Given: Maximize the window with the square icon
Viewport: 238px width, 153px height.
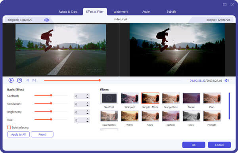Looking at the screenshot, I should click(225, 4).
